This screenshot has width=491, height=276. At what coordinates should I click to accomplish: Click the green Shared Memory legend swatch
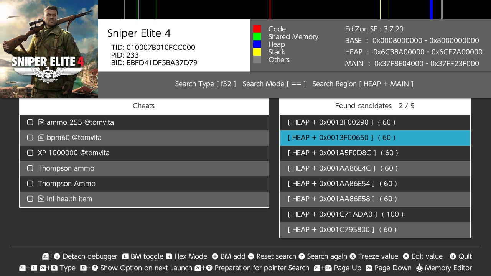click(257, 36)
